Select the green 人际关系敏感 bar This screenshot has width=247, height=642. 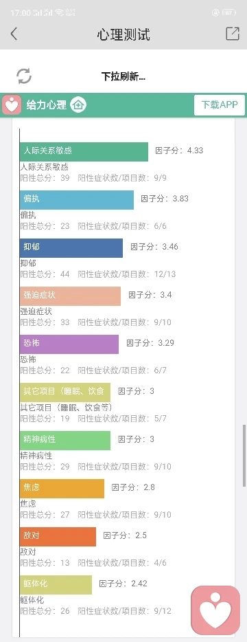click(x=84, y=152)
